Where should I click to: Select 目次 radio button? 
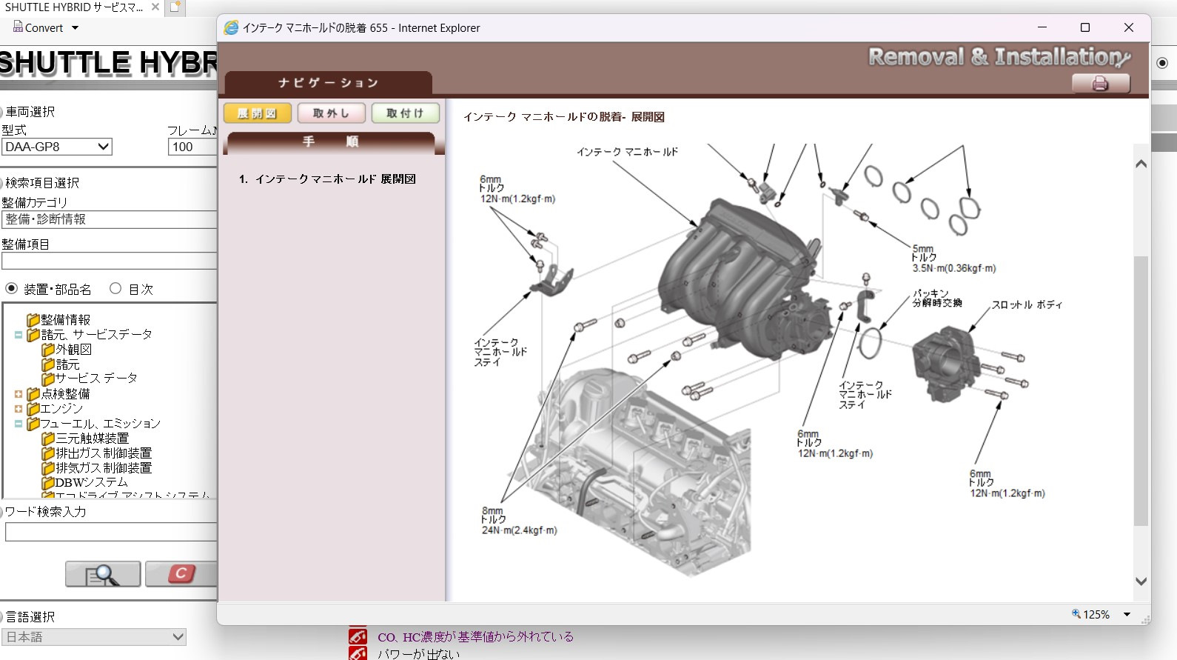click(x=115, y=288)
